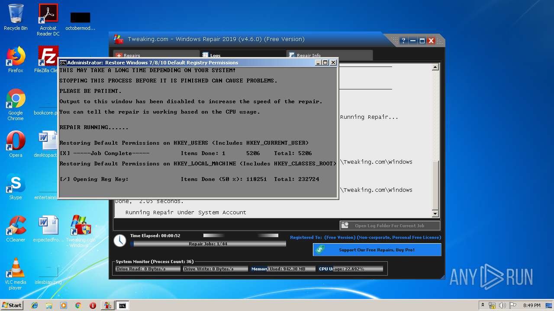Image resolution: width=554 pixels, height=311 pixels.
Task: Open the Opera desktop shortcut
Action: pyautogui.click(x=16, y=144)
